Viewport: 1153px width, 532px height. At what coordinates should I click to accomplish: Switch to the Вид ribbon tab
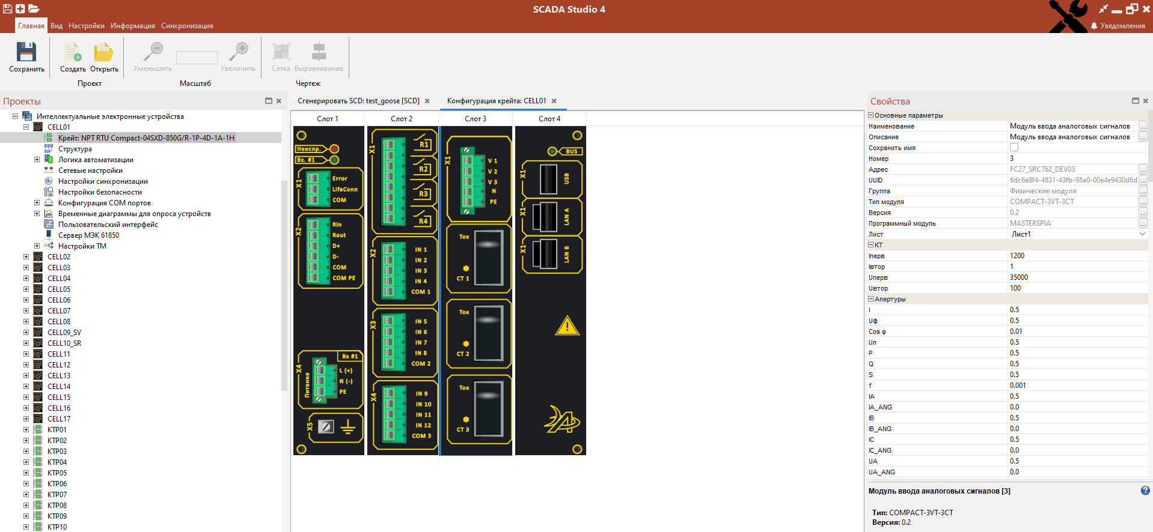(57, 26)
